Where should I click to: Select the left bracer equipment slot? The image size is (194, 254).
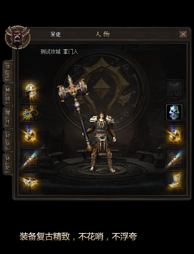tap(30, 158)
